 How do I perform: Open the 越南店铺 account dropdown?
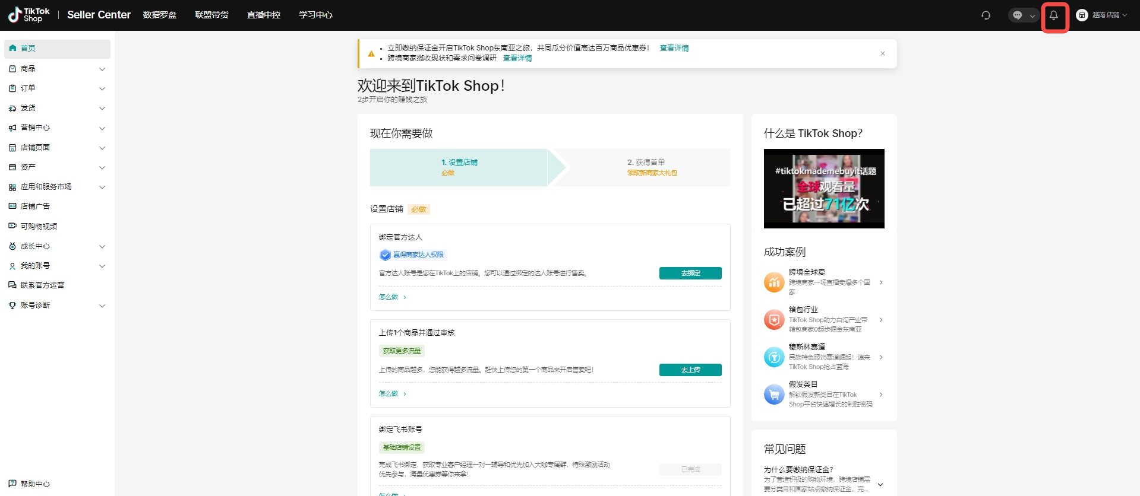[x=1102, y=15]
